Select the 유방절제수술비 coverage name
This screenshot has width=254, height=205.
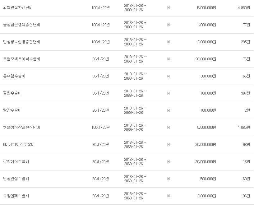pos(16,196)
